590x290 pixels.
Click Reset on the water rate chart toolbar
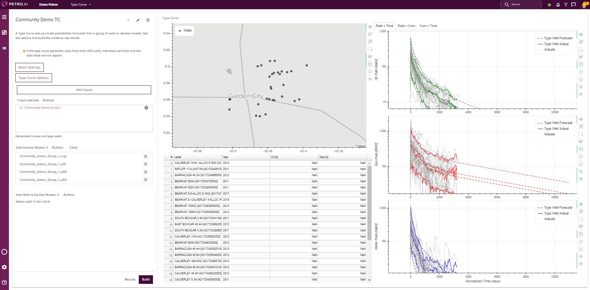point(581,242)
